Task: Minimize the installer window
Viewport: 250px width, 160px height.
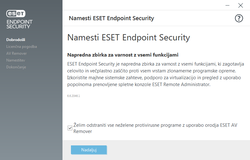Action: click(x=227, y=5)
